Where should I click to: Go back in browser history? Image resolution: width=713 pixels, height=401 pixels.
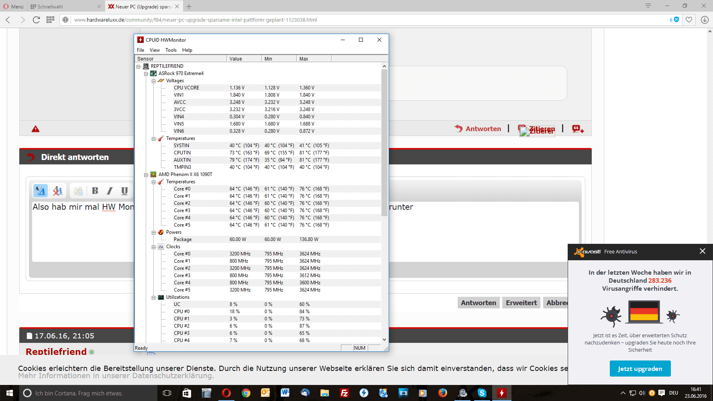(x=8, y=20)
